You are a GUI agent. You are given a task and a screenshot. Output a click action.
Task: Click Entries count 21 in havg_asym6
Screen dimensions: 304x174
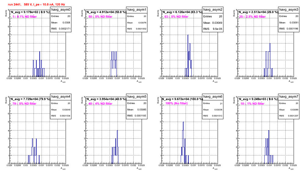[221, 103]
